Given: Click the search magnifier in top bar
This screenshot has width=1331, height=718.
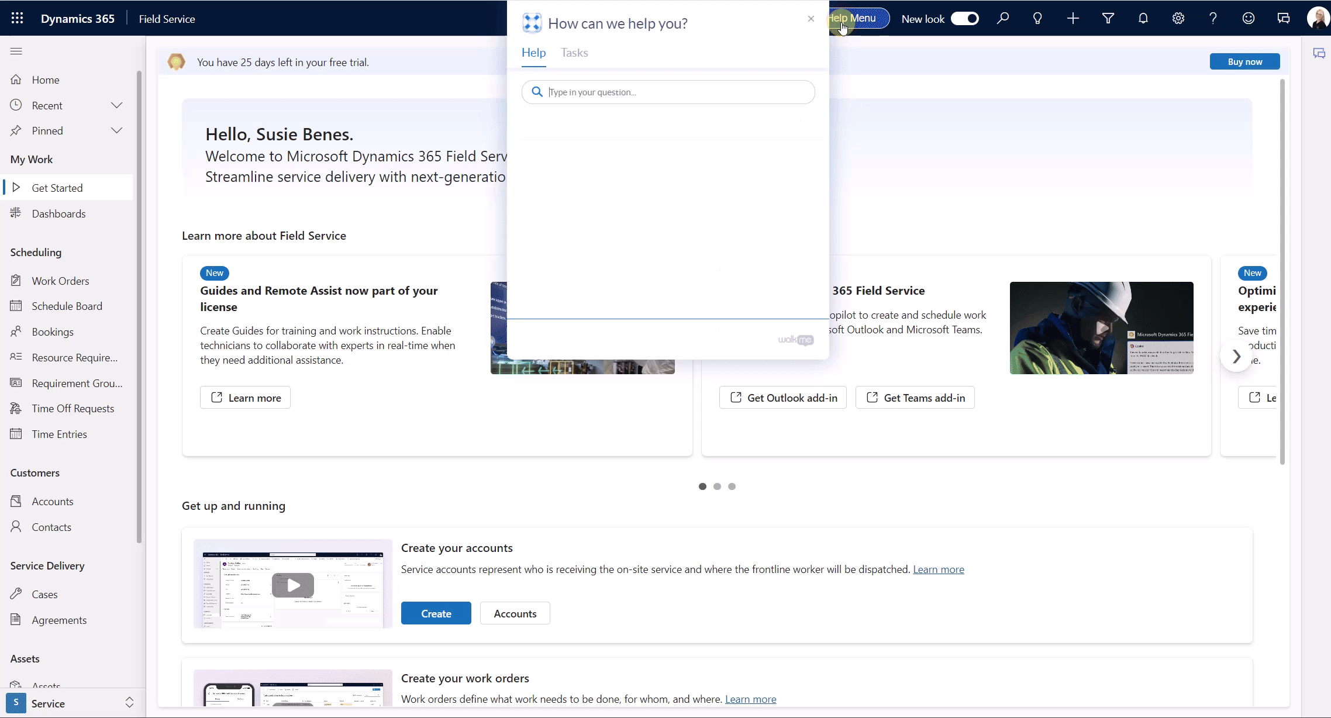Looking at the screenshot, I should pos(1003,19).
